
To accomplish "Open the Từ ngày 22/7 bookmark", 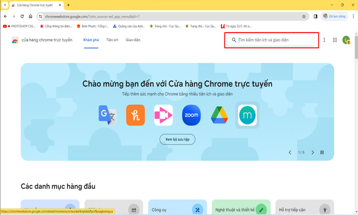I will pos(236,26).
